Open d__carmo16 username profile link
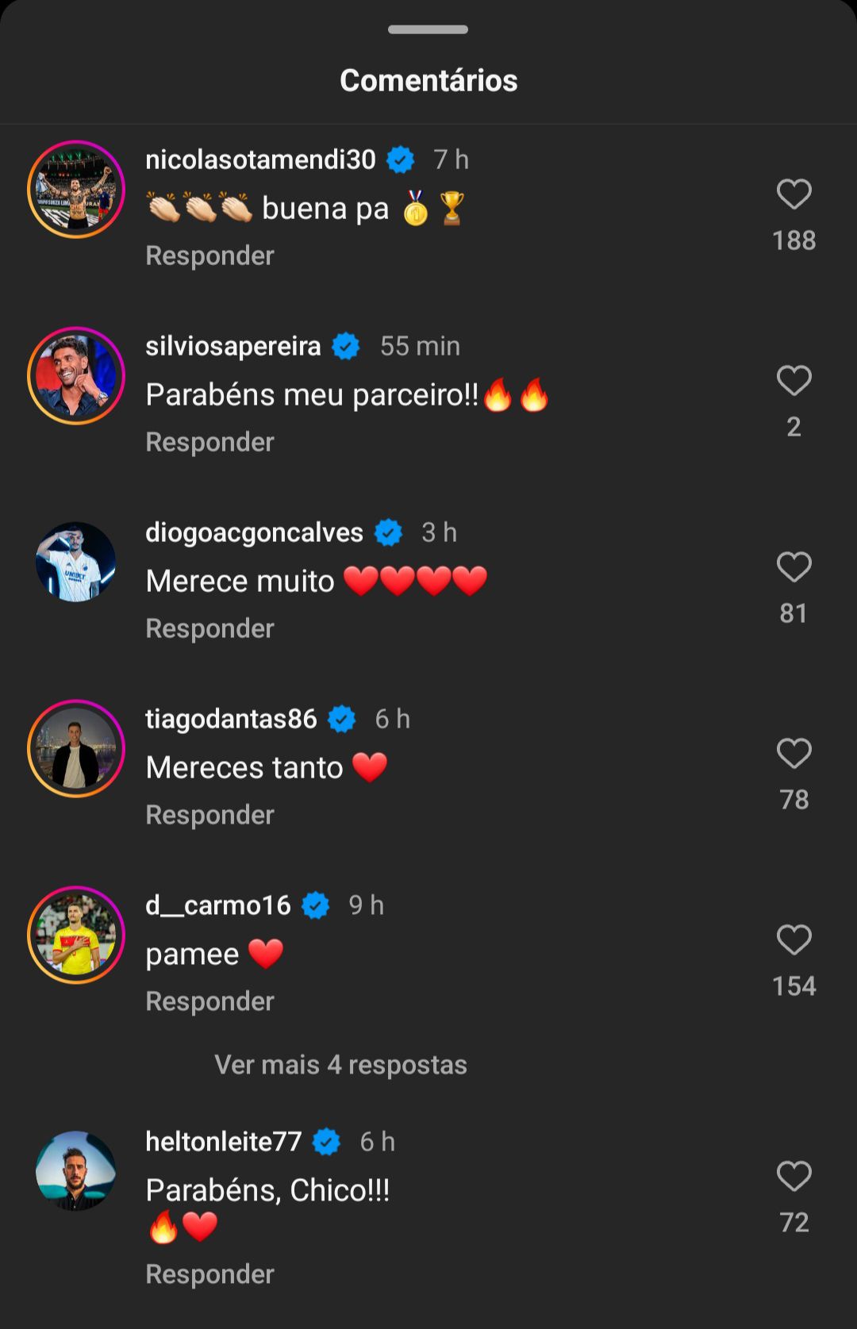Screen dimensions: 857x1329 (218, 905)
